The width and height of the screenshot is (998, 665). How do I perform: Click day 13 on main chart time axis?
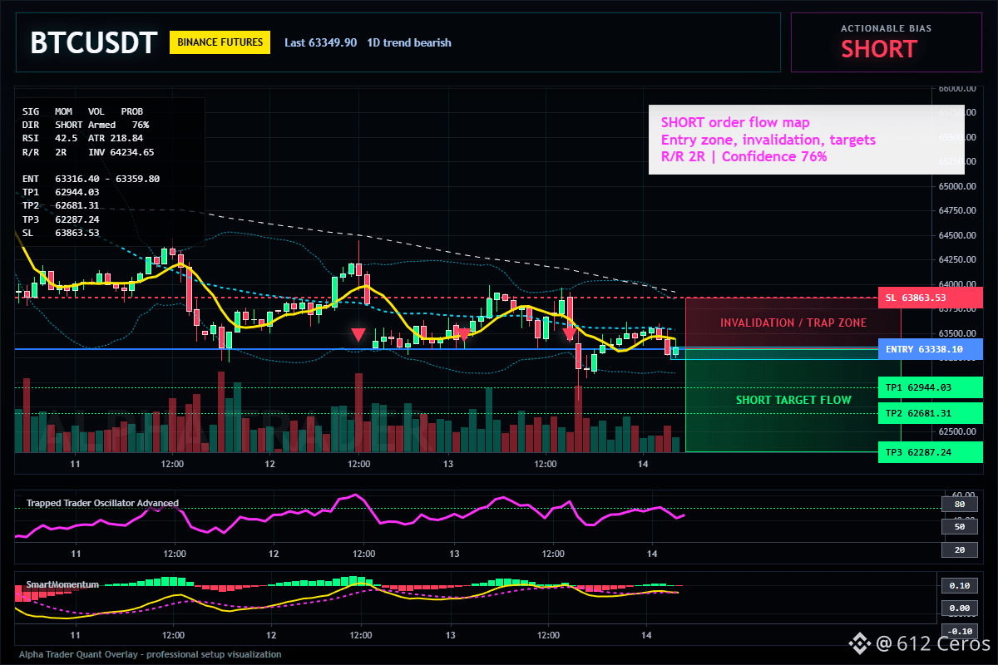coord(447,464)
